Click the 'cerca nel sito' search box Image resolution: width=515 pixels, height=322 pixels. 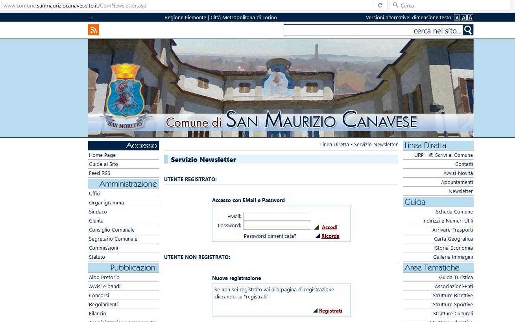pyautogui.click(x=373, y=30)
